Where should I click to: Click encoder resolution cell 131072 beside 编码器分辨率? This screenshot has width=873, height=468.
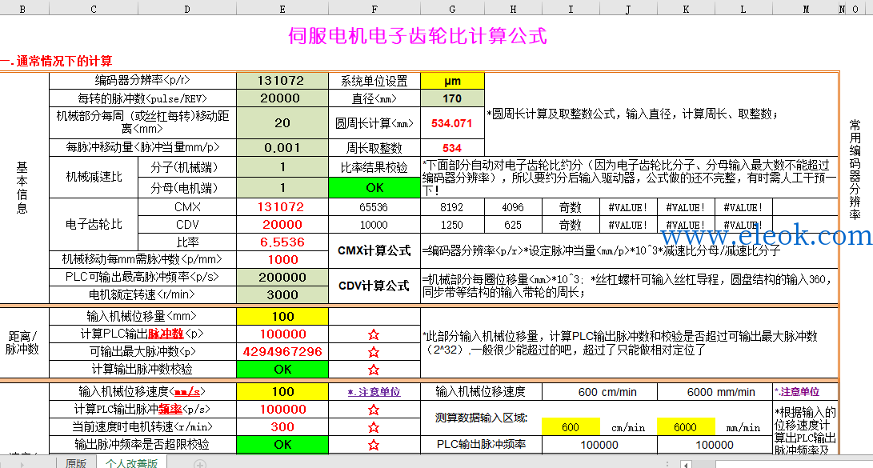click(282, 81)
